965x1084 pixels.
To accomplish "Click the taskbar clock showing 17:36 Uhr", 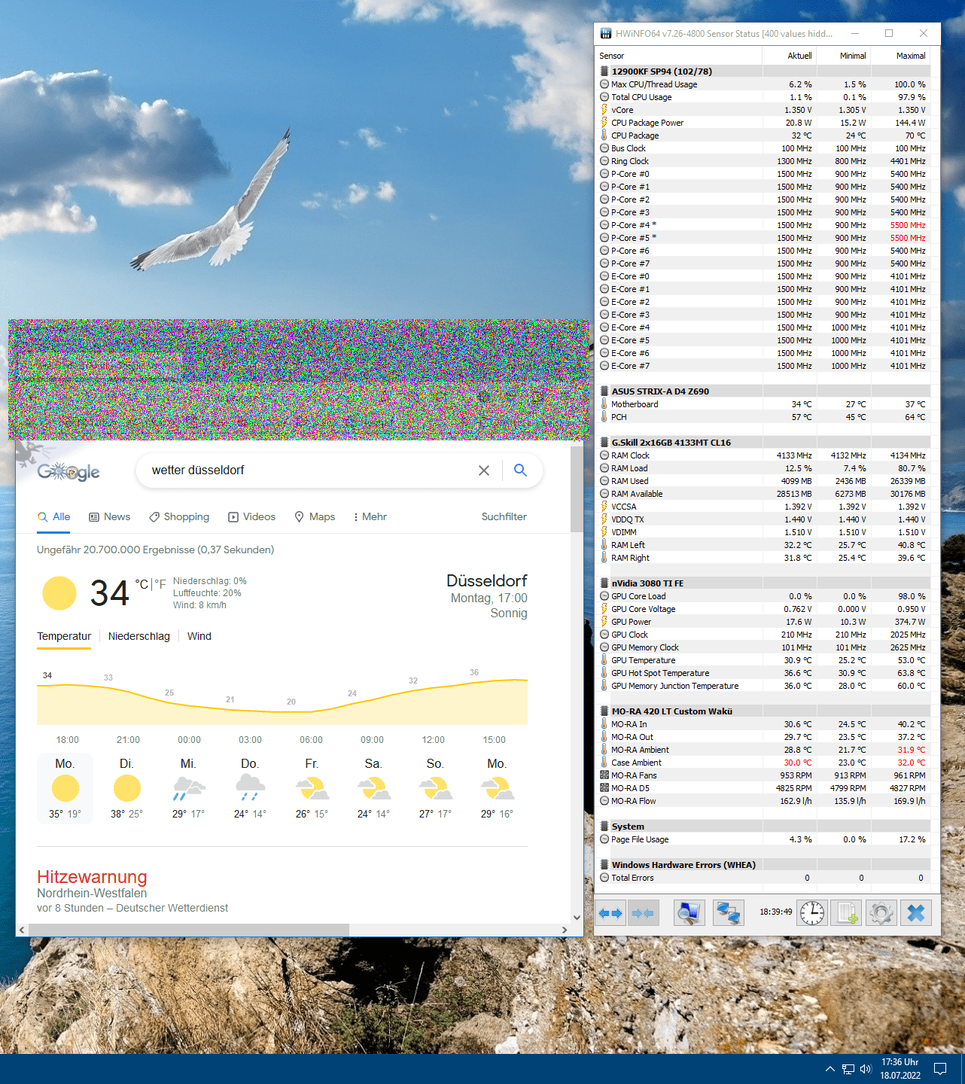I will tap(900, 1069).
